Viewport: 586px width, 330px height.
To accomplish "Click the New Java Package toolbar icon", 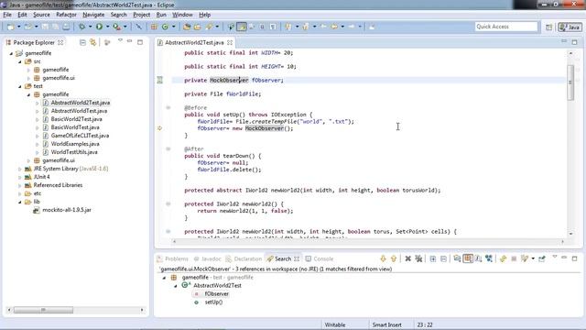I will click(x=154, y=27).
